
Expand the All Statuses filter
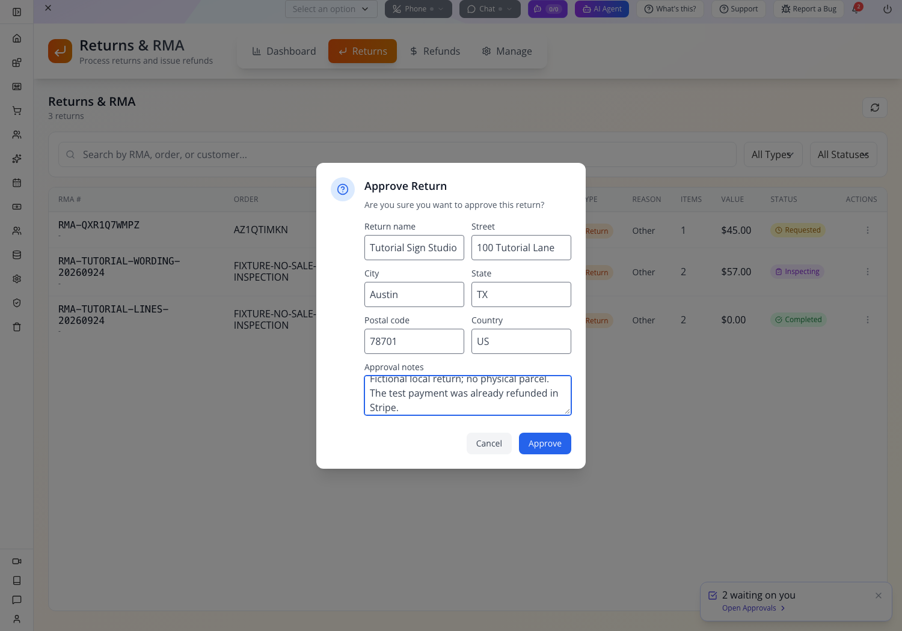pos(844,154)
